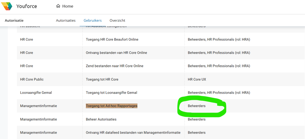Click the Autorisatie section heading
Screen dimensions: 305x139
tap(14, 20)
